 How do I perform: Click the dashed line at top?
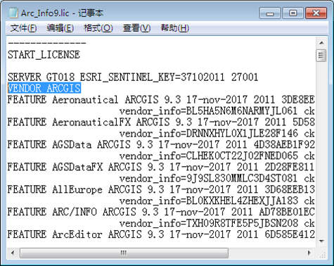coord(47,43)
